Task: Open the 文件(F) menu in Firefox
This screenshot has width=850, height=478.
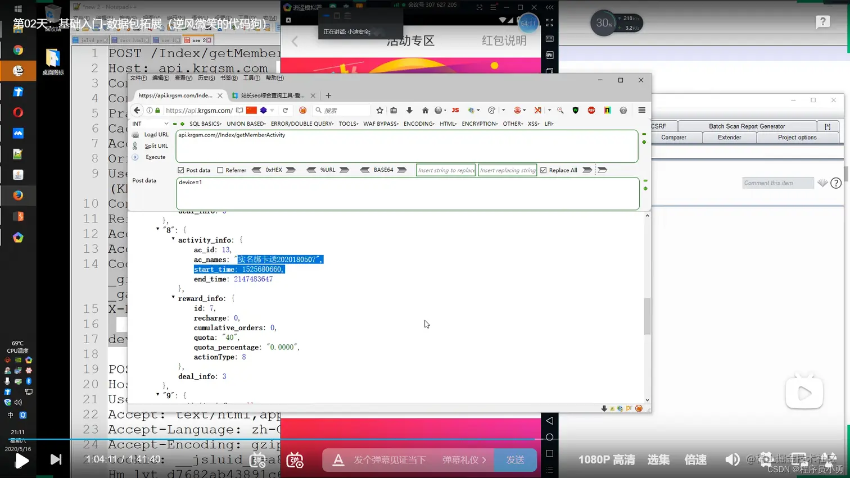Action: pyautogui.click(x=138, y=78)
